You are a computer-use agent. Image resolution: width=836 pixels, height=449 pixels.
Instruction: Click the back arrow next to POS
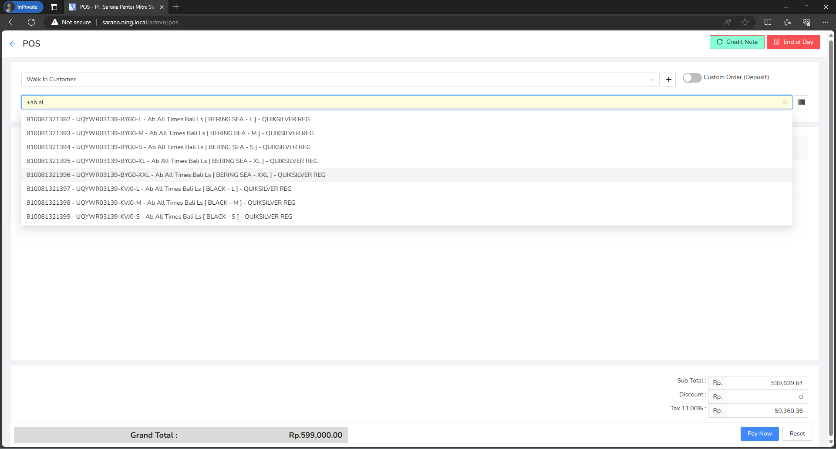(x=12, y=44)
